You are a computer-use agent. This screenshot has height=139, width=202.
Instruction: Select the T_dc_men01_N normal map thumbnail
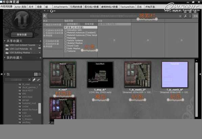click(x=175, y=75)
